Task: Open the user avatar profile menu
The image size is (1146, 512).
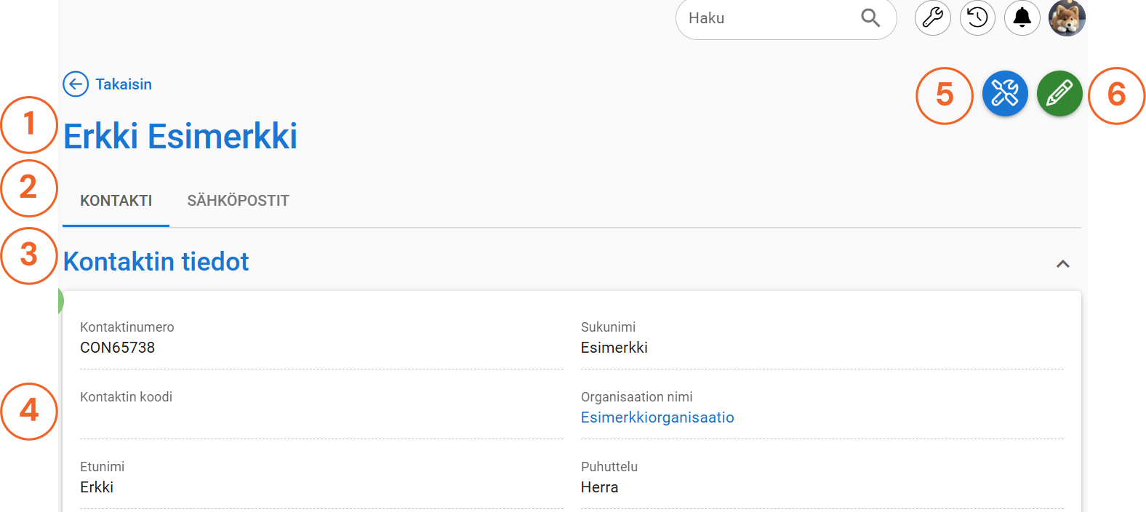Action: pyautogui.click(x=1067, y=17)
